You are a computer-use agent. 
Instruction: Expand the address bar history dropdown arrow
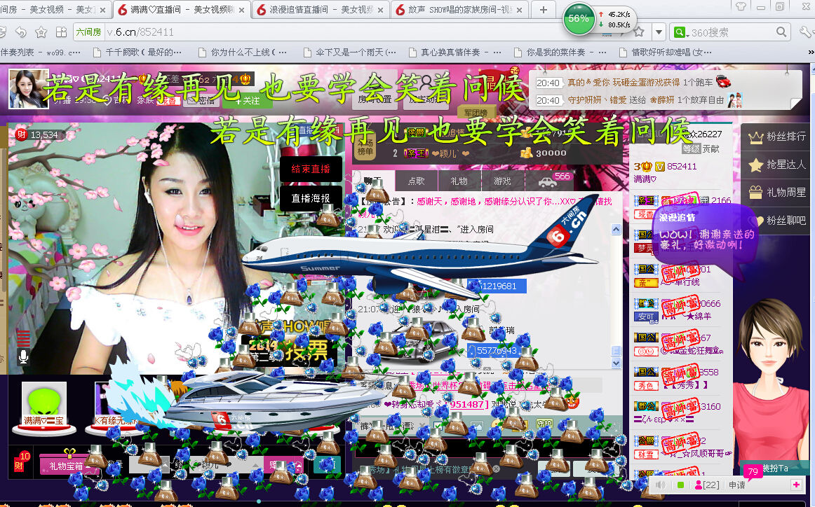[x=659, y=32]
